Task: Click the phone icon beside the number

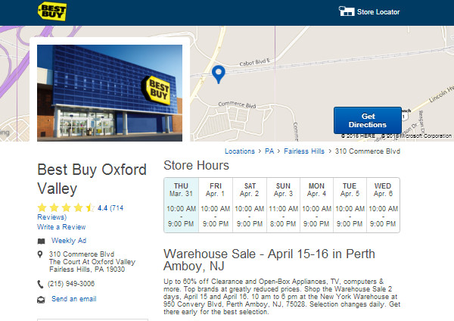Action: pos(41,284)
